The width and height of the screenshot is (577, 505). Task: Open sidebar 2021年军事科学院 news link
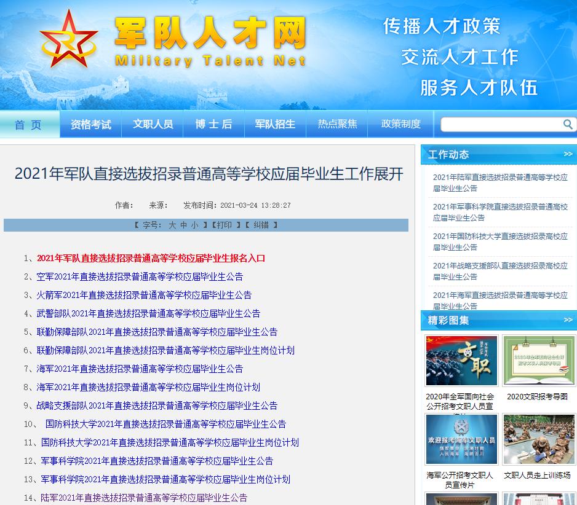click(501, 212)
